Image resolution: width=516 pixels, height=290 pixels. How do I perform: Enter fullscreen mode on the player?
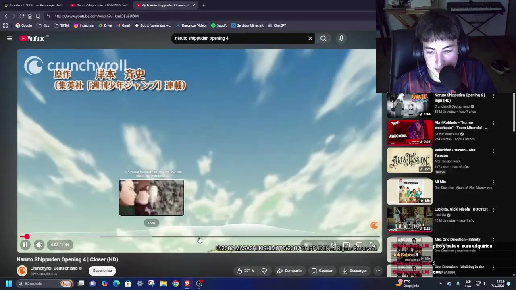[372, 244]
